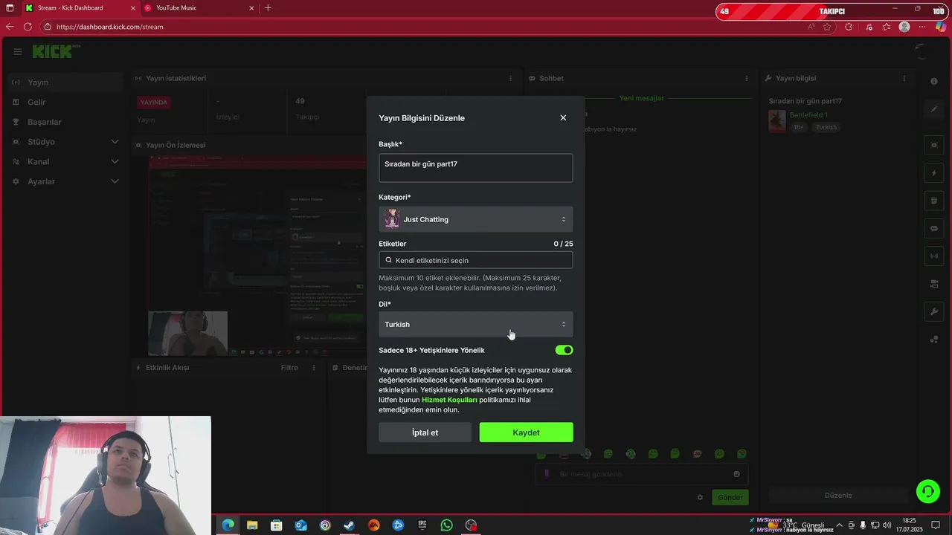
Task: Click the Düzenle button in Yayın bilgisi
Action: (x=838, y=496)
